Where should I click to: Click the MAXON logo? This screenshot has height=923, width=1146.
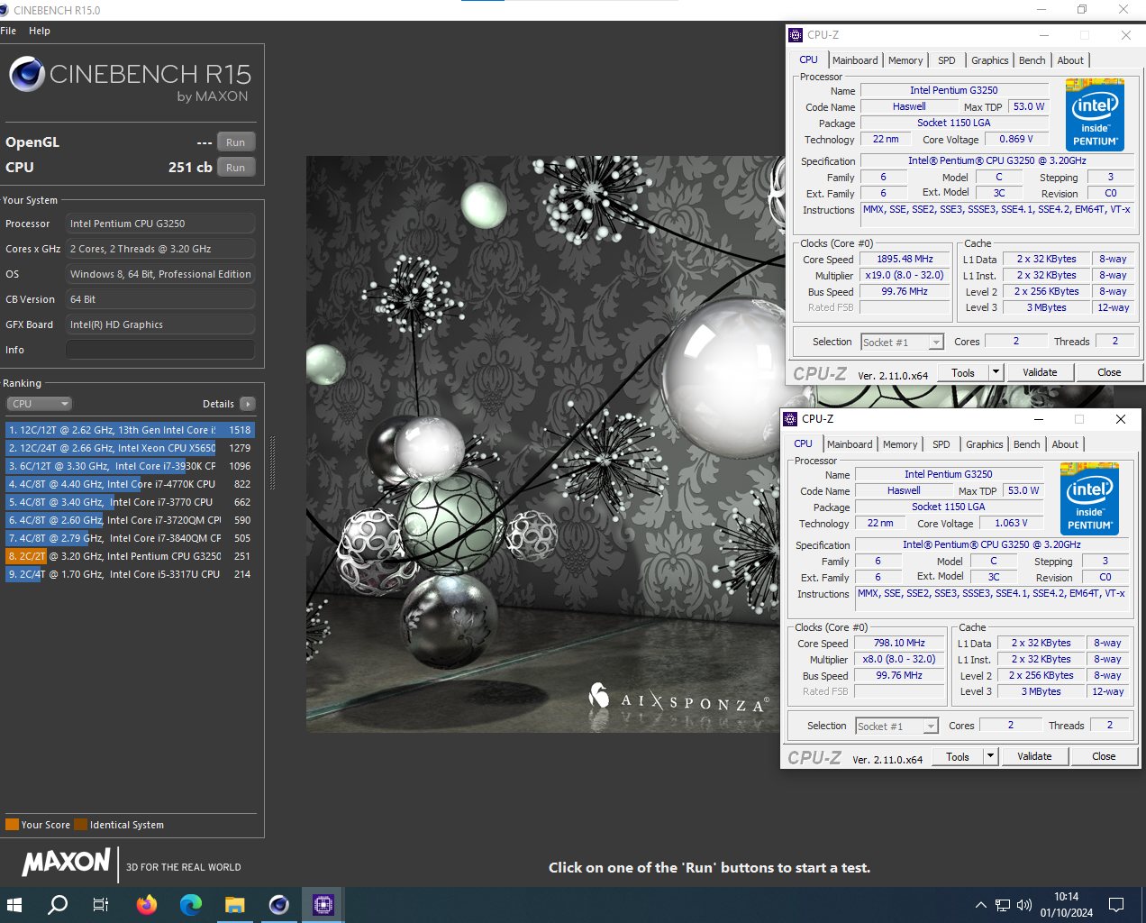pos(67,864)
